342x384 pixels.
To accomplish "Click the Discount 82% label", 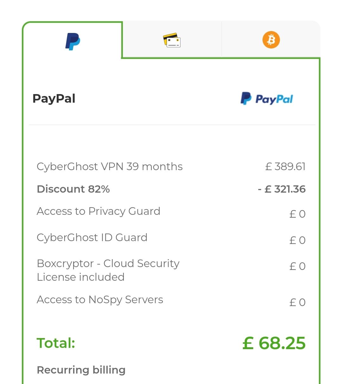I will pyautogui.click(x=73, y=189).
